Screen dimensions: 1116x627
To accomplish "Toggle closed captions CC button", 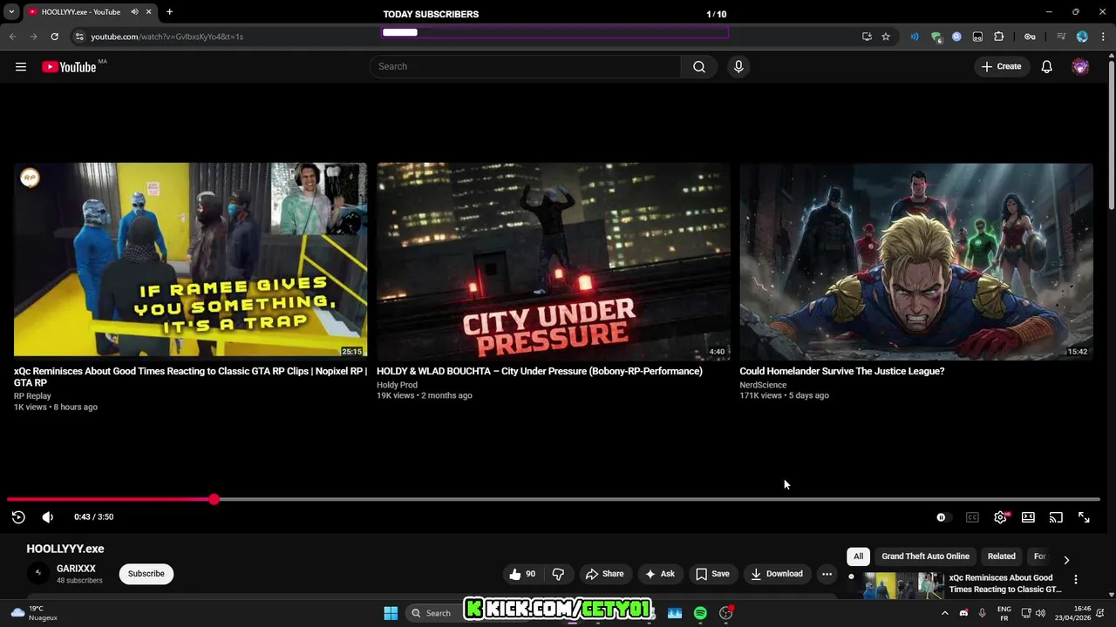I will click(x=972, y=517).
